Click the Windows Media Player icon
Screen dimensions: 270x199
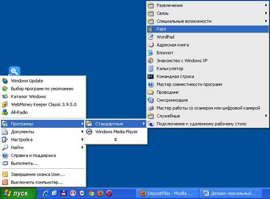coord(89,132)
